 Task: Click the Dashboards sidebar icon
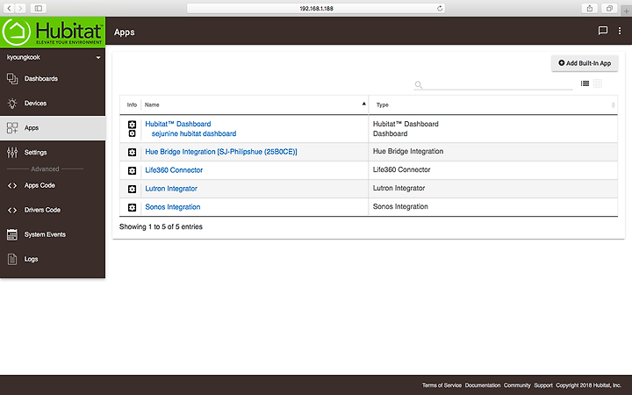pos(12,79)
